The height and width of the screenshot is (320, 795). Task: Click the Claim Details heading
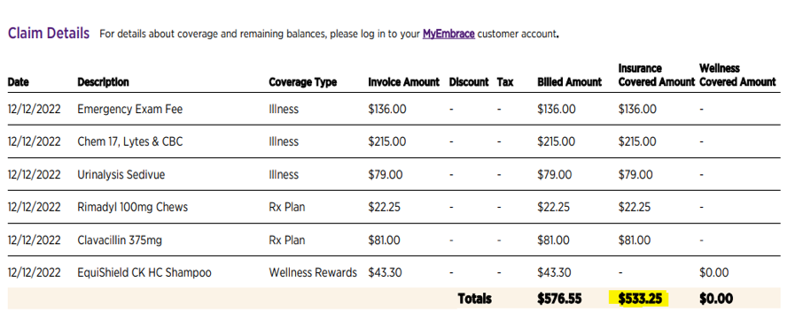coord(49,34)
